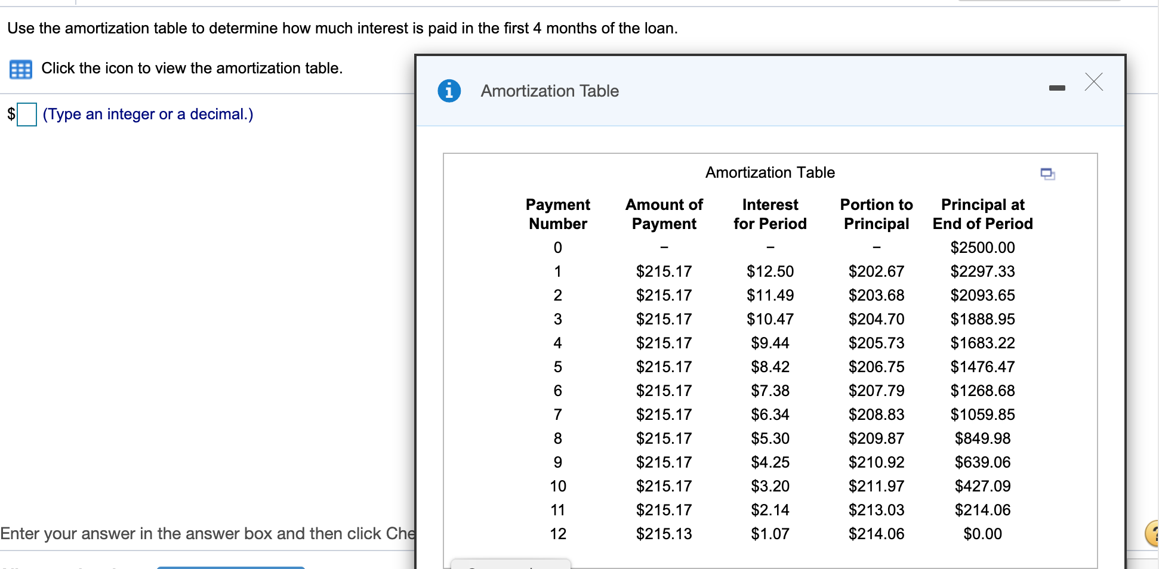Click the amortization table grid icon
The width and height of the screenshot is (1159, 569).
(x=20, y=69)
